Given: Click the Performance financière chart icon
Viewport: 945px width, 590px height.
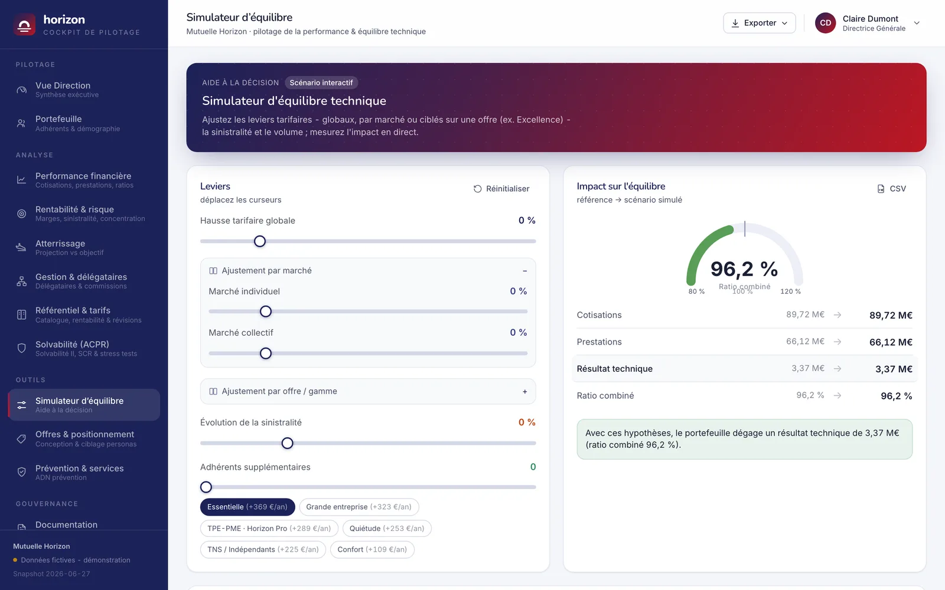Looking at the screenshot, I should 21,180.
